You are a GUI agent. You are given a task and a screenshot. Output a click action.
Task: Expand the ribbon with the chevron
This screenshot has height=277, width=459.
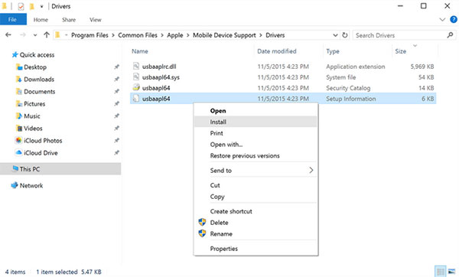pos(442,20)
